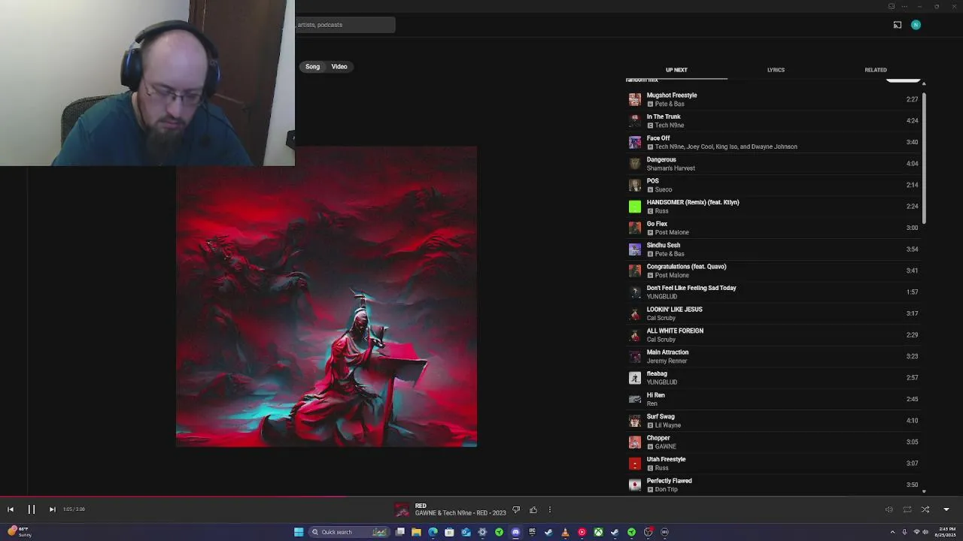
Task: Skip to the previous track
Action: pyautogui.click(x=11, y=509)
